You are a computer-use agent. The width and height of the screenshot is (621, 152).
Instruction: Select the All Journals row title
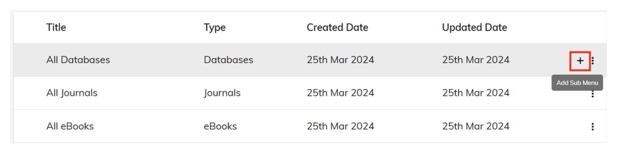pos(72,93)
